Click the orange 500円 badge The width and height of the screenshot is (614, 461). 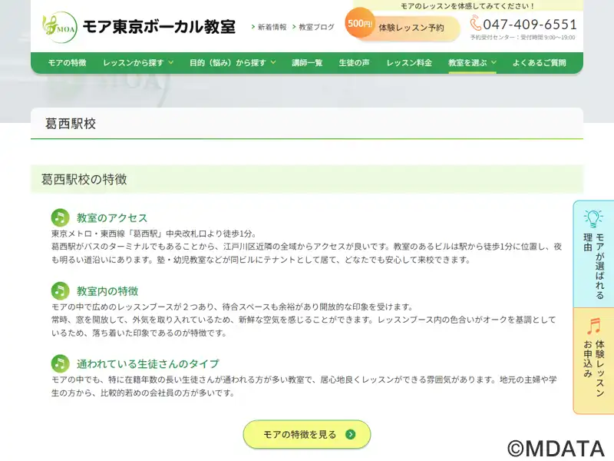point(359,23)
